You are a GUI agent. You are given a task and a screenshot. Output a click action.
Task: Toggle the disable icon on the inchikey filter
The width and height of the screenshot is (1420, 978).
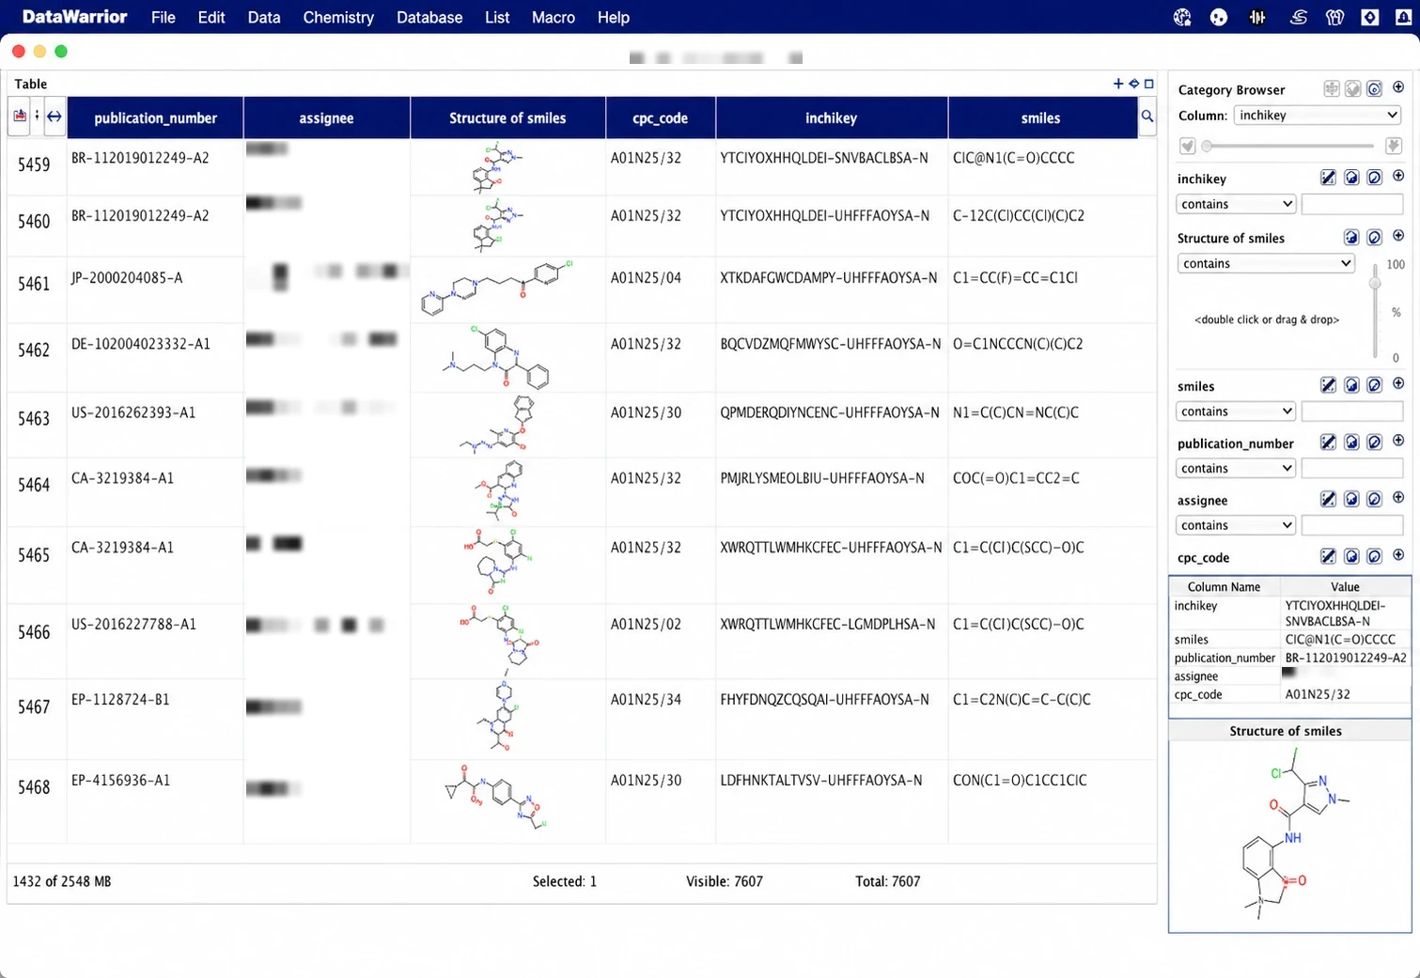pyautogui.click(x=1374, y=178)
